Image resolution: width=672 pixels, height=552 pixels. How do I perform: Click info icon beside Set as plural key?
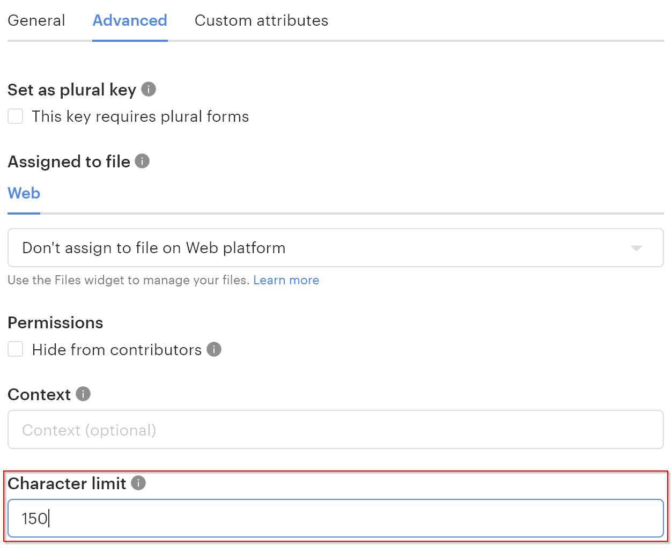tap(149, 89)
